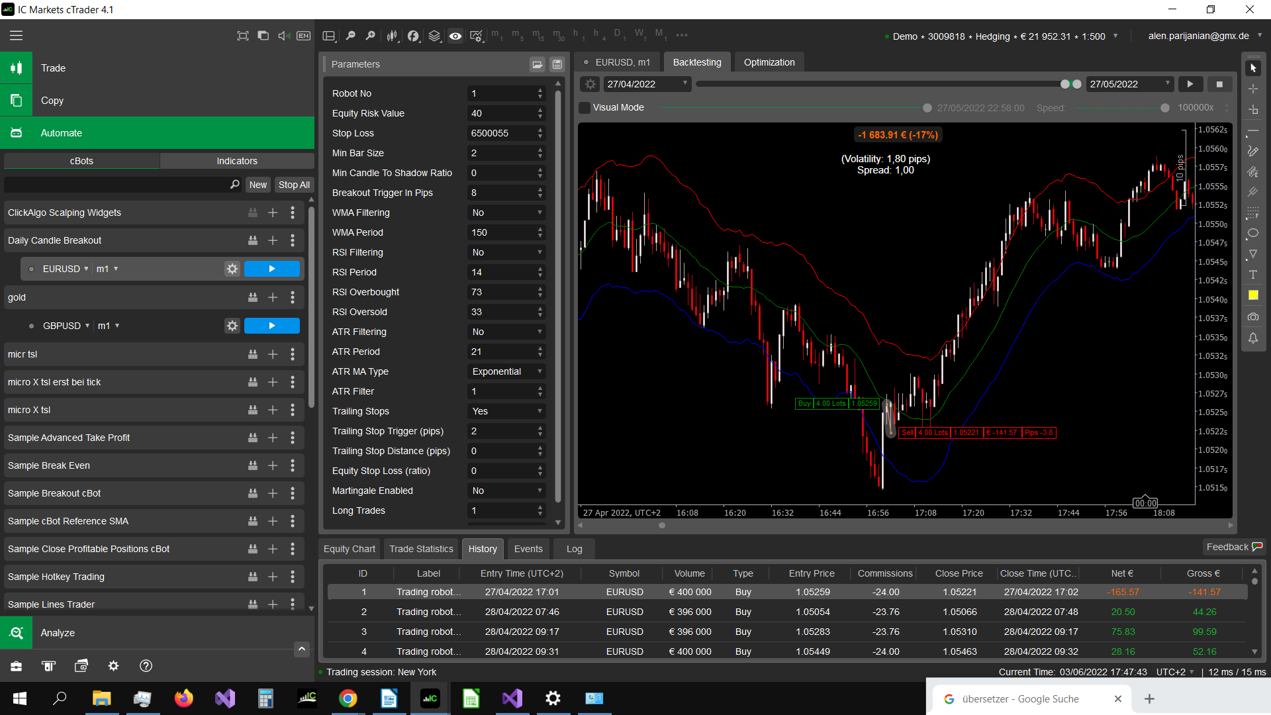Open Trailing Stops dropdown

pos(506,411)
